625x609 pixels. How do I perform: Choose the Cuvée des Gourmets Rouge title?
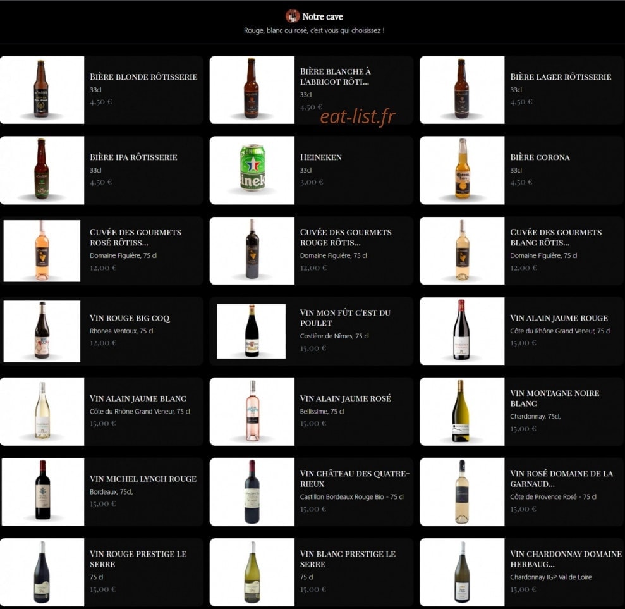[346, 237]
